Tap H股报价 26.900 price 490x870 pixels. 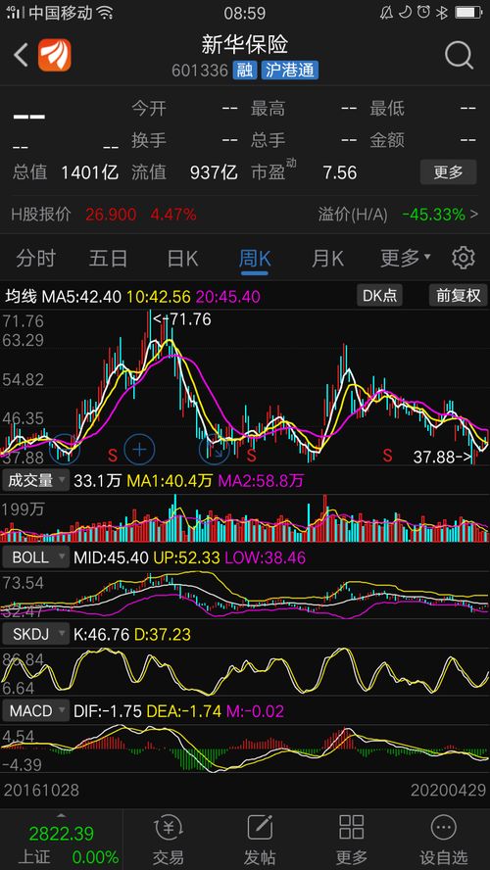[x=111, y=215]
